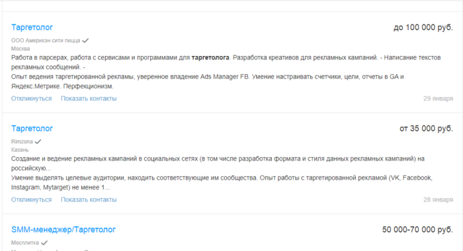Image resolution: width=463 pixels, height=251 pixels.
Task: Click the line starting Умение выделять целевые аудитории
Action: tap(222, 178)
